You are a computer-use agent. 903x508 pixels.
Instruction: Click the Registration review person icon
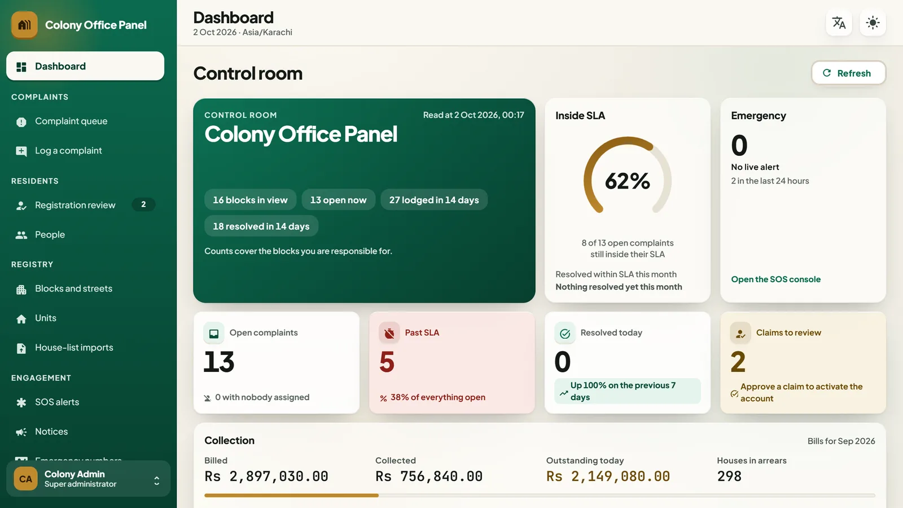[21, 205]
